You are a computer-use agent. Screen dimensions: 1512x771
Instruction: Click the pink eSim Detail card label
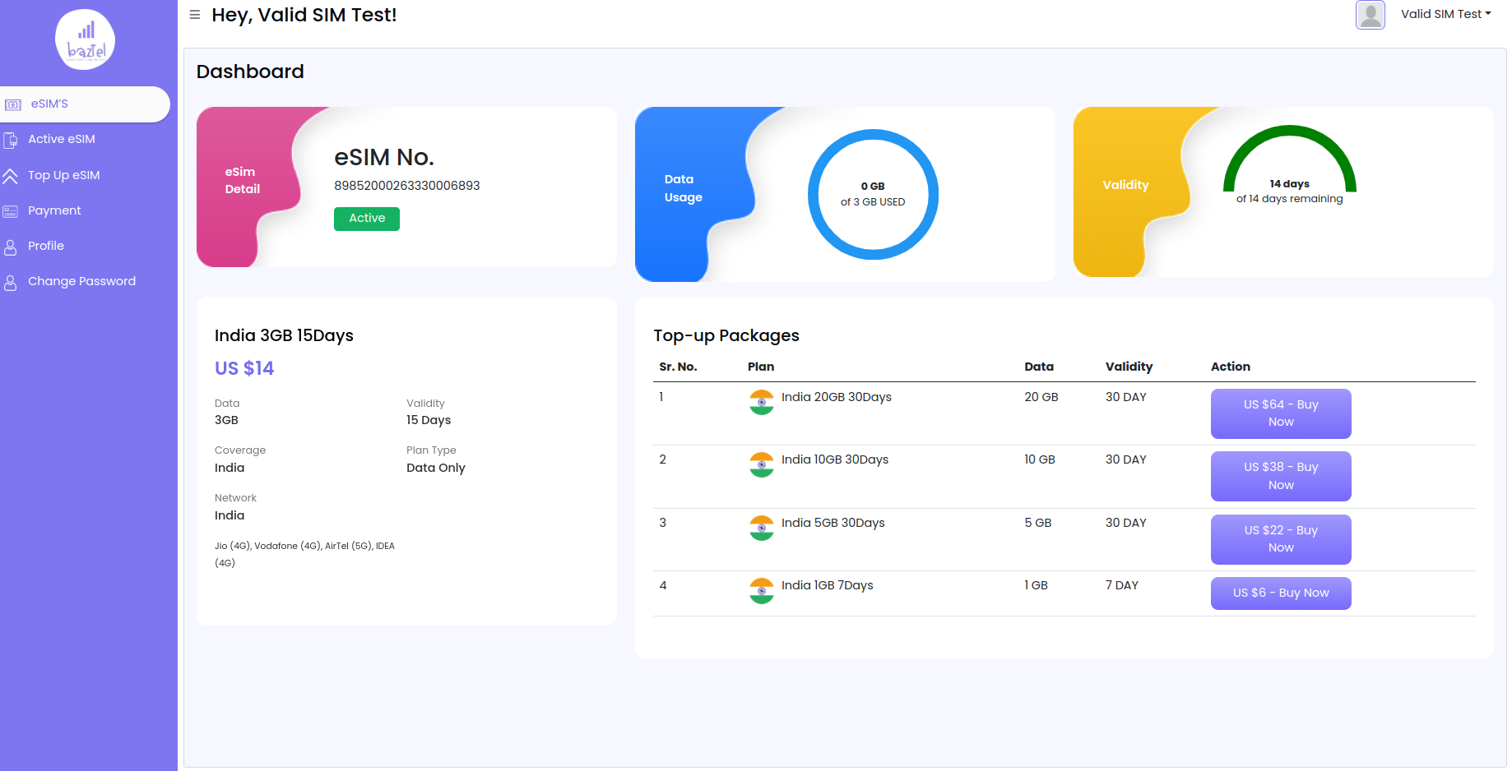243,180
